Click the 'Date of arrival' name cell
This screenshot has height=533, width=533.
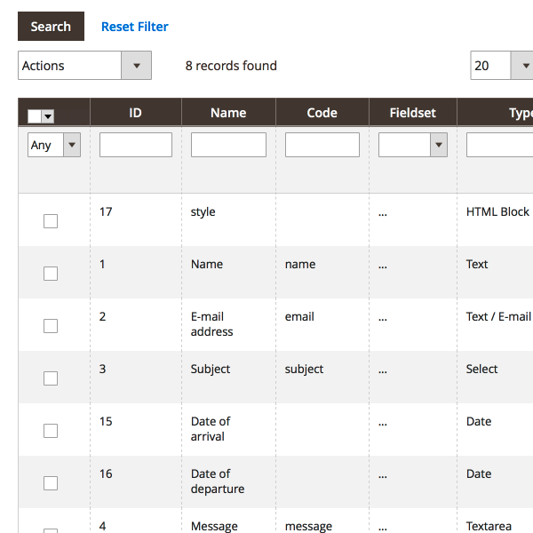point(211,429)
